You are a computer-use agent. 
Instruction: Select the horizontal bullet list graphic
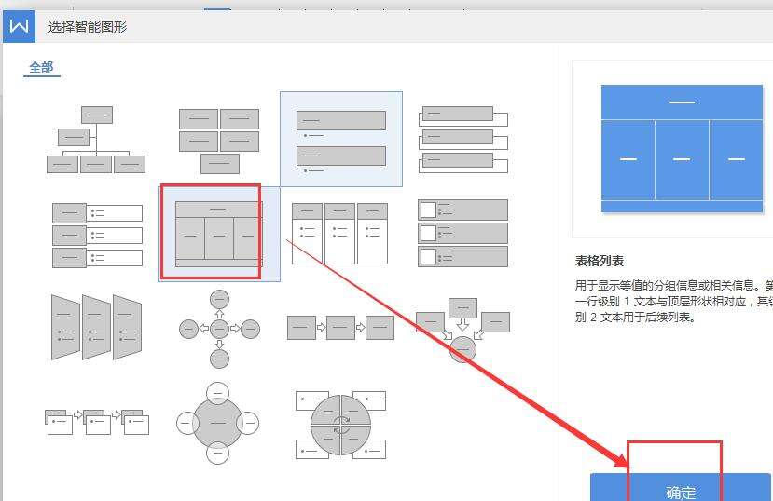(x=339, y=234)
